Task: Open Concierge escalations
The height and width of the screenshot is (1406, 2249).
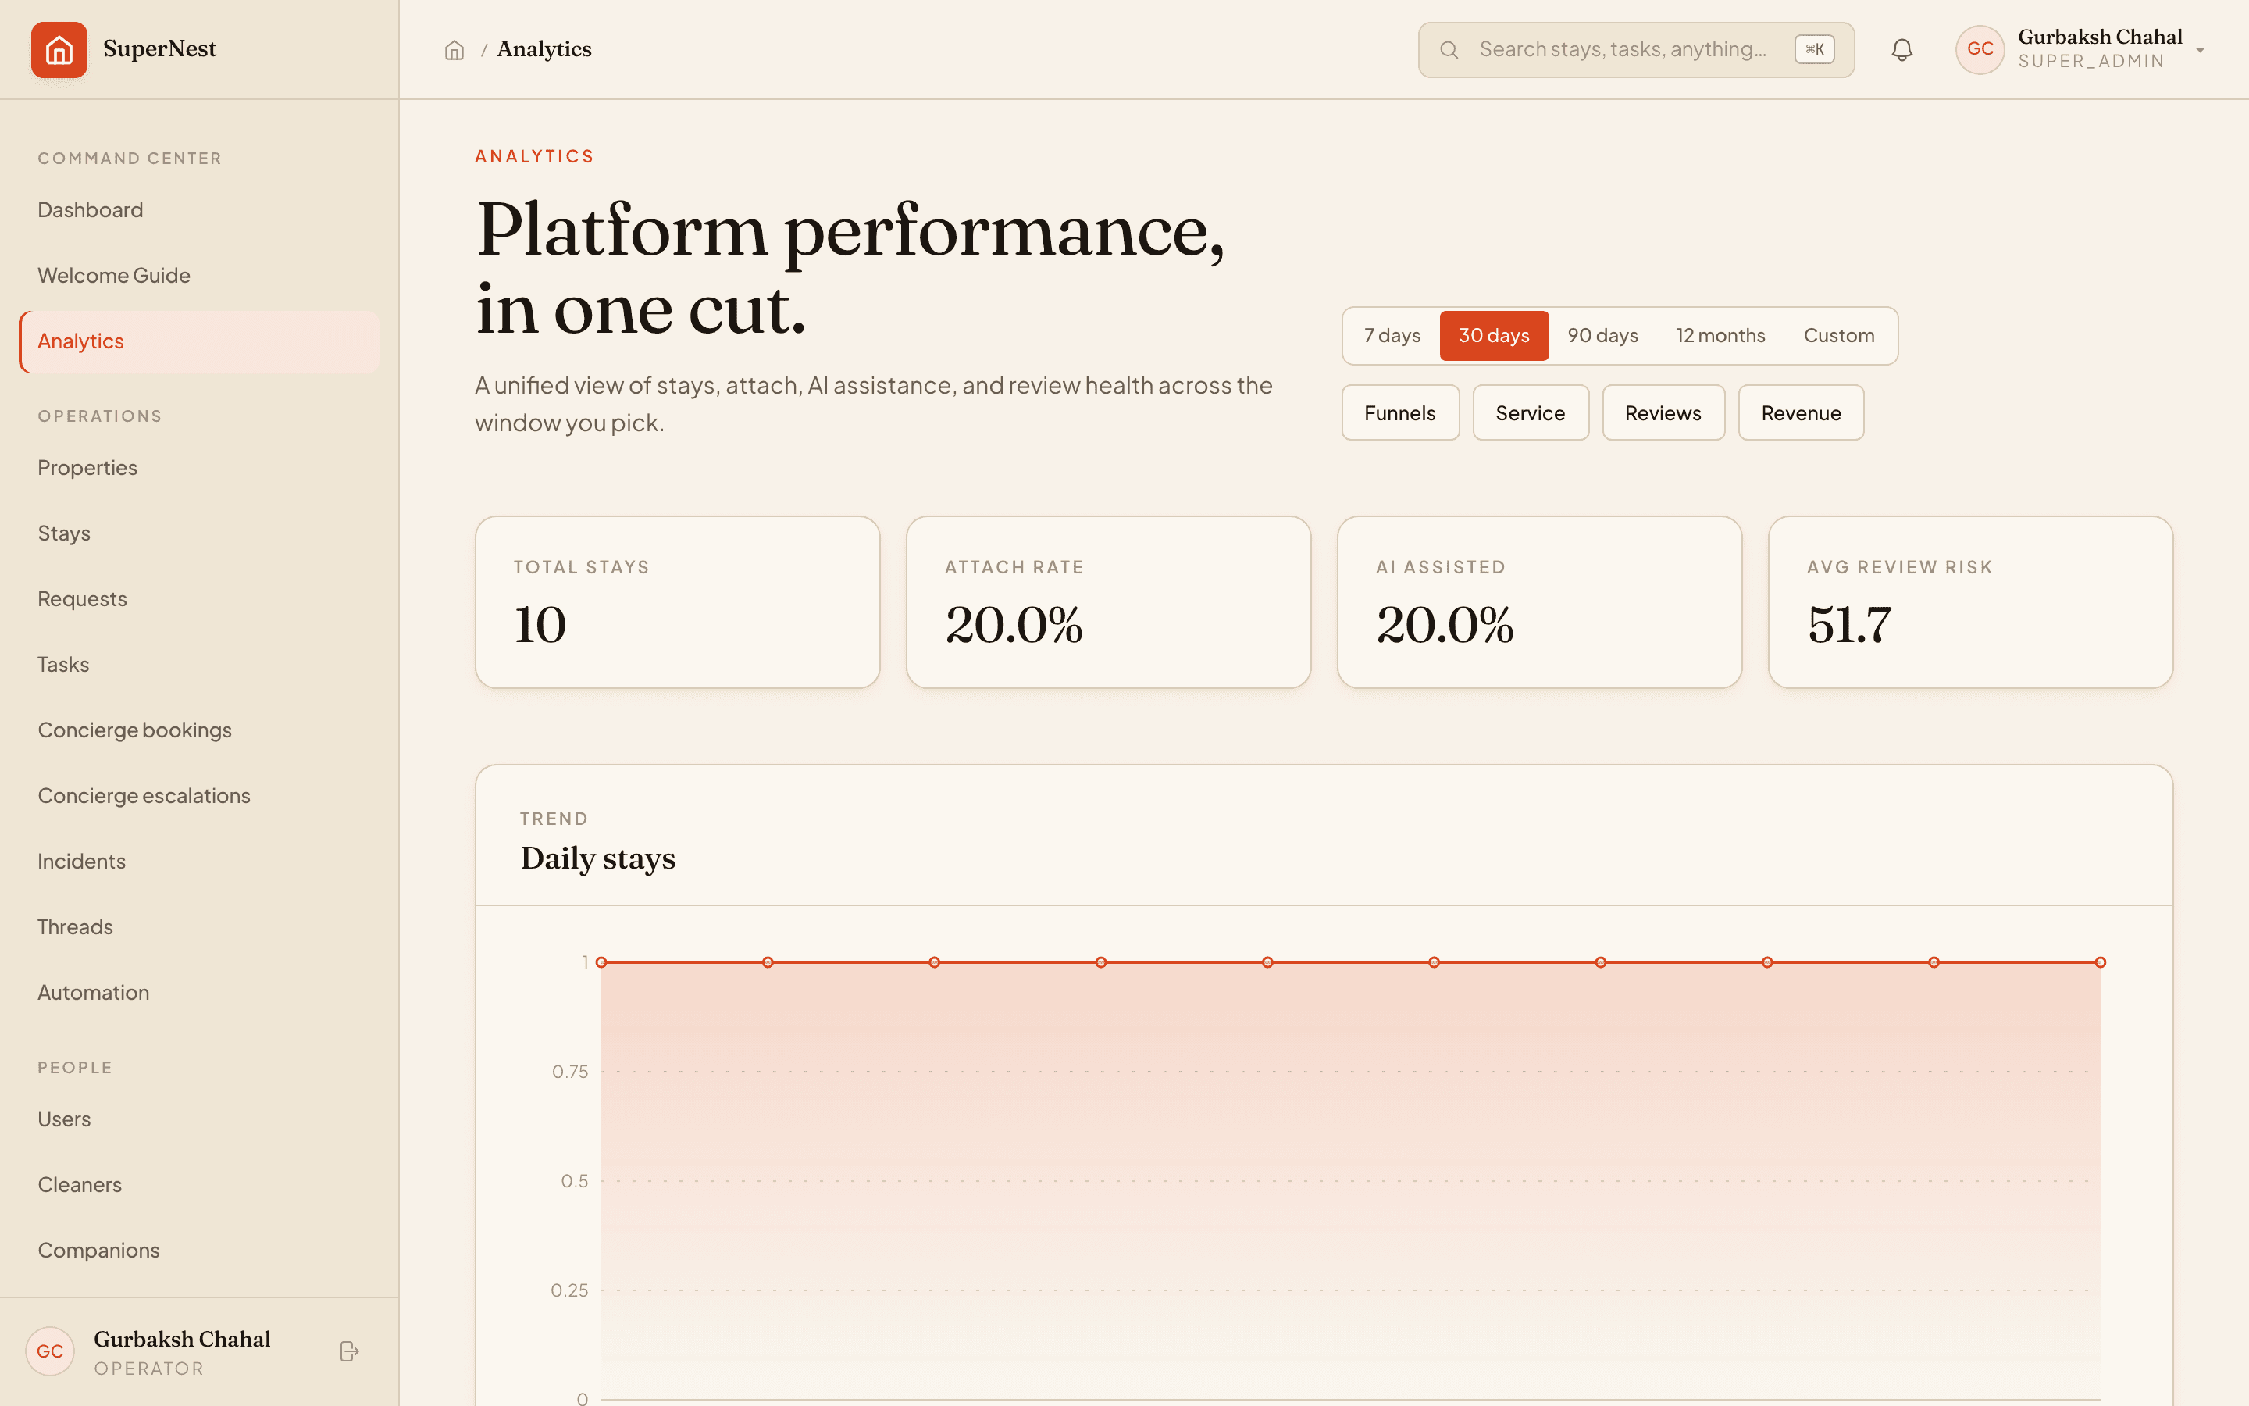Action: coord(199,796)
